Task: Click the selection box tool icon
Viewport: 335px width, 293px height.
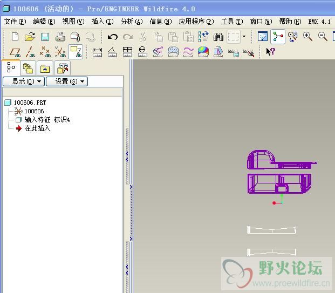Action: (233, 37)
